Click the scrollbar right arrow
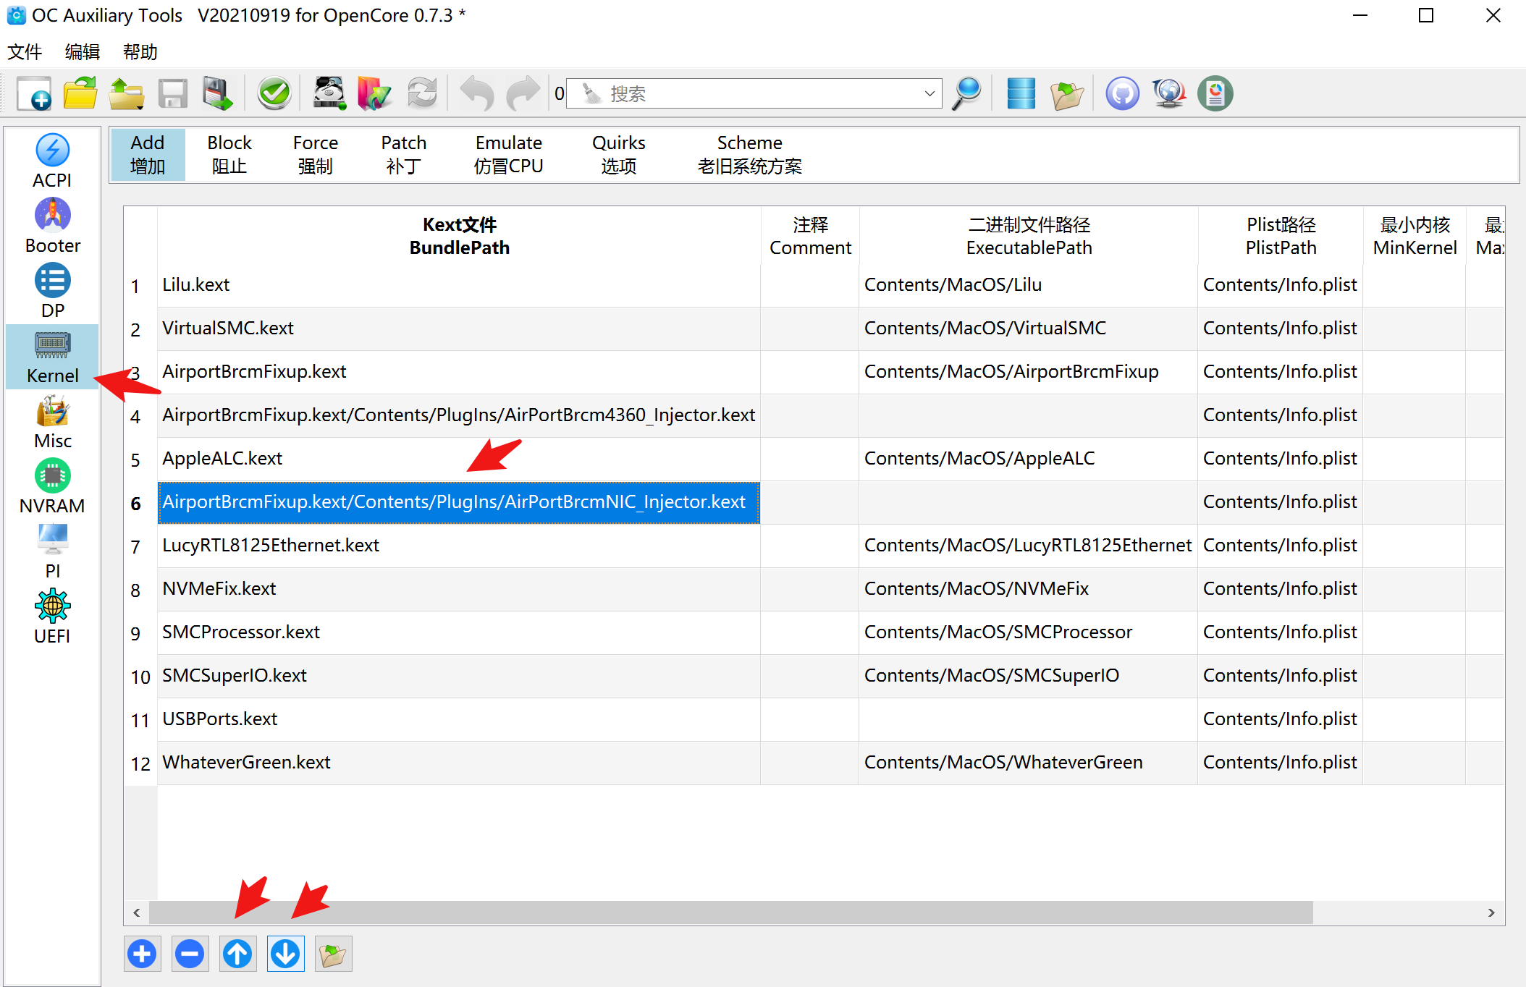The image size is (1526, 987). pyautogui.click(x=1491, y=912)
